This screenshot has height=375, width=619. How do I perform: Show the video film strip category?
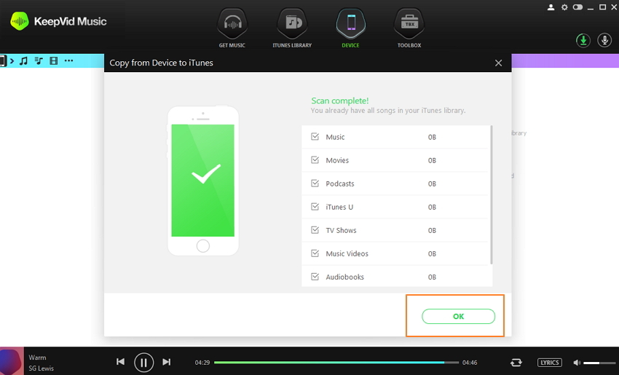tap(54, 61)
